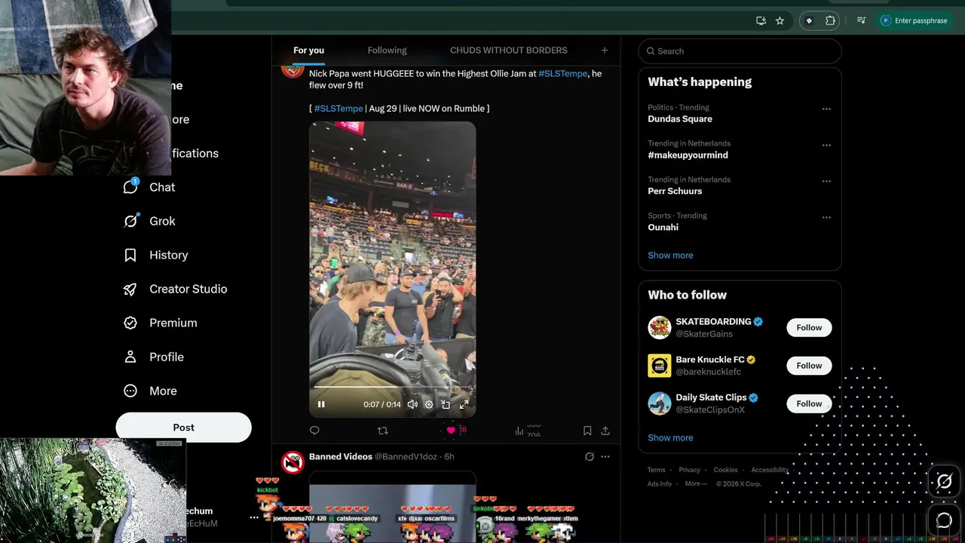Screen dimensions: 965x543
Task: Open Grok actions on Banned Videos post
Action: [x=590, y=456]
